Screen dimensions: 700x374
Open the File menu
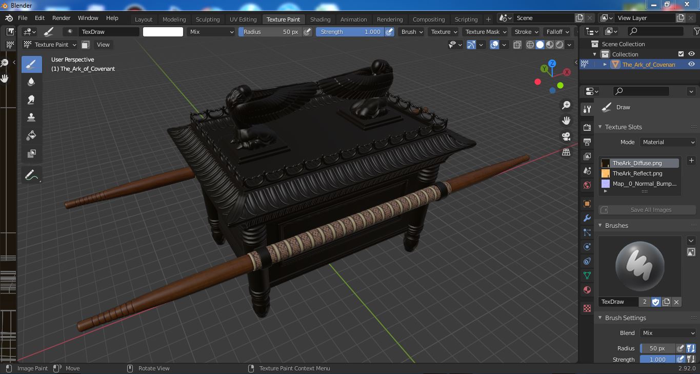pyautogui.click(x=23, y=18)
